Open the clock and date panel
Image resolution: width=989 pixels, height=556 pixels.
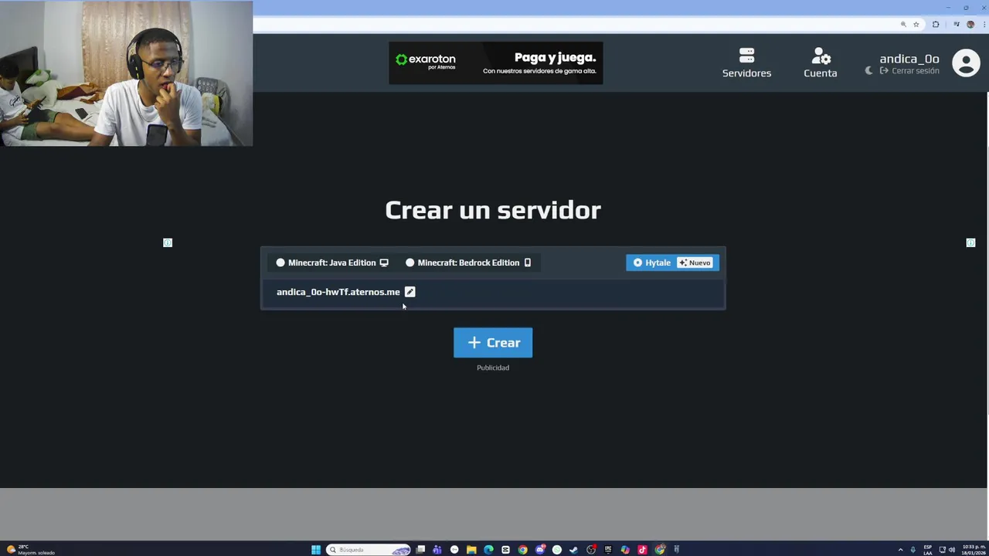point(974,550)
